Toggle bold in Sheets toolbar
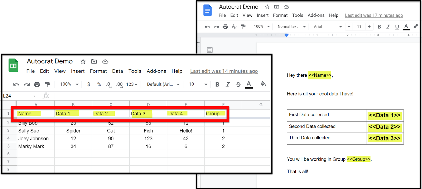 [217, 84]
